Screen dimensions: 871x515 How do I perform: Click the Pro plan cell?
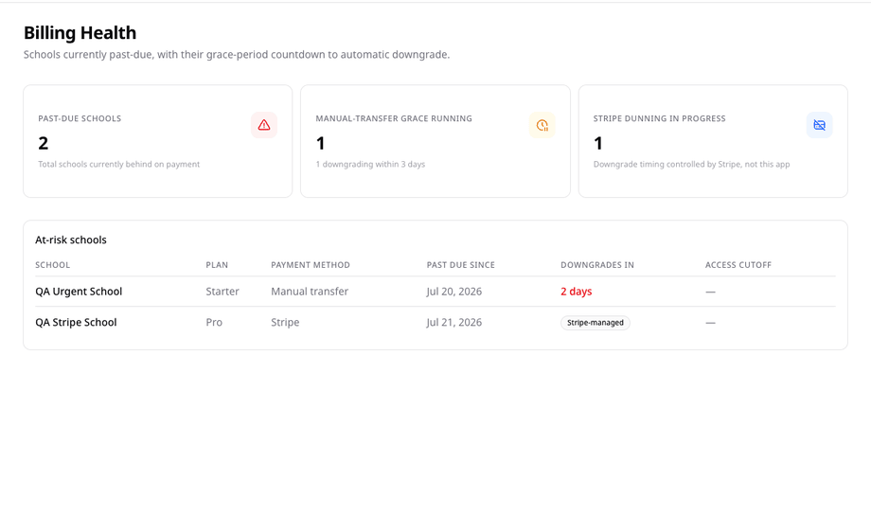[214, 322]
